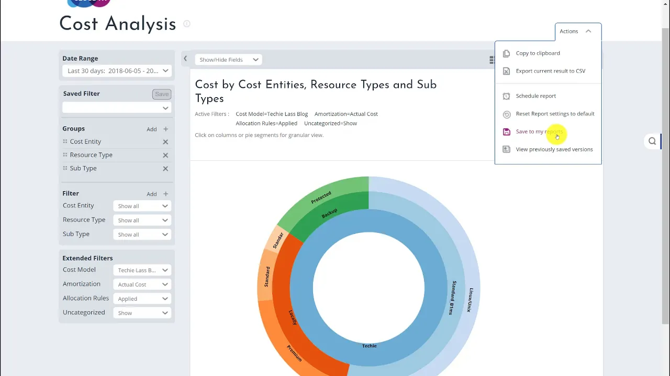Click the Standard B1ms chart segment
This screenshot has height=376, width=670.
(453, 298)
